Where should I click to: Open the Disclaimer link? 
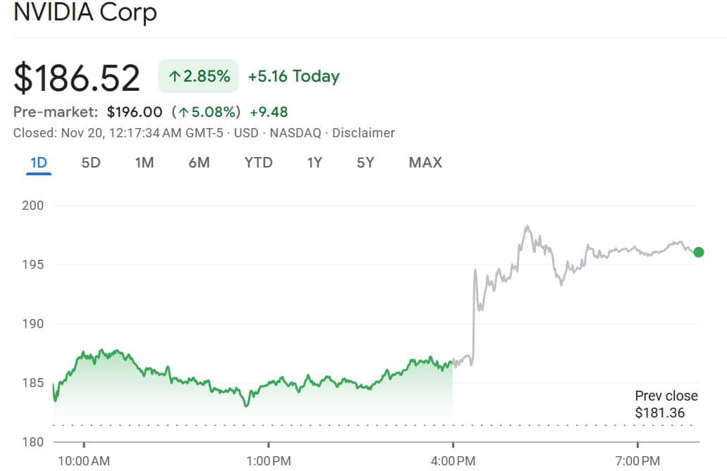pos(363,133)
